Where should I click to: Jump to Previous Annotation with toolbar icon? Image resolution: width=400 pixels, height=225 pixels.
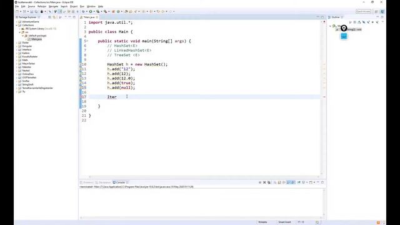[151, 11]
